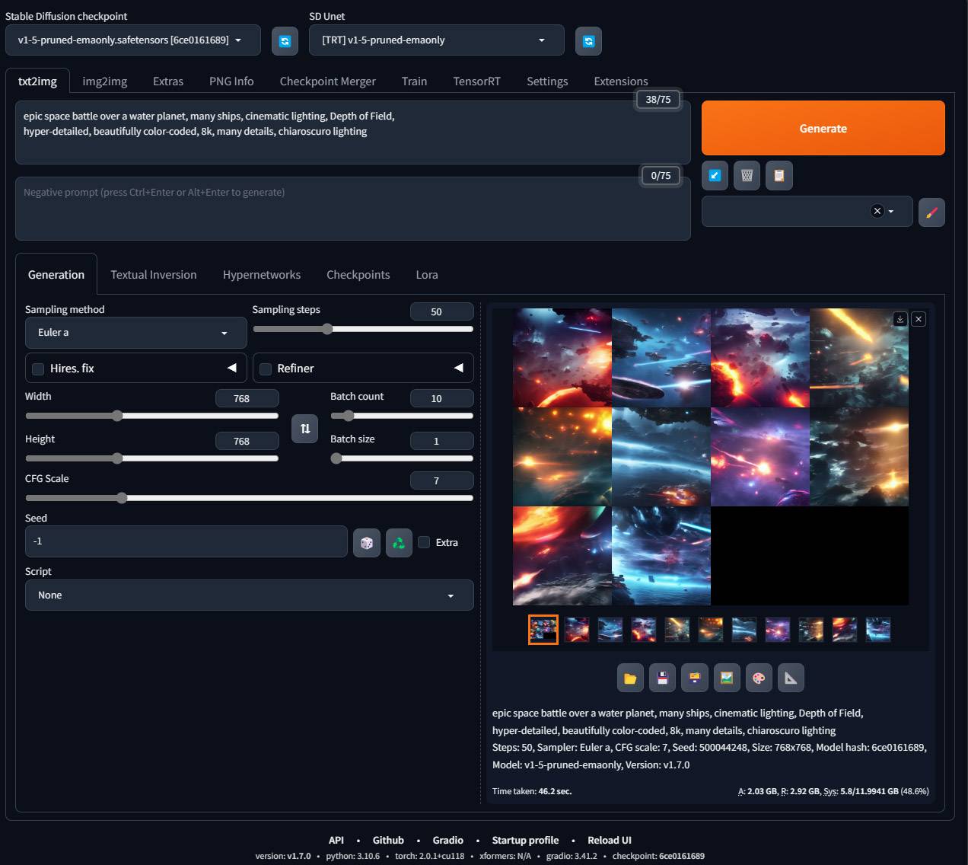Enable the Refiner checkbox
Screen dimensions: 968x865
(x=266, y=369)
